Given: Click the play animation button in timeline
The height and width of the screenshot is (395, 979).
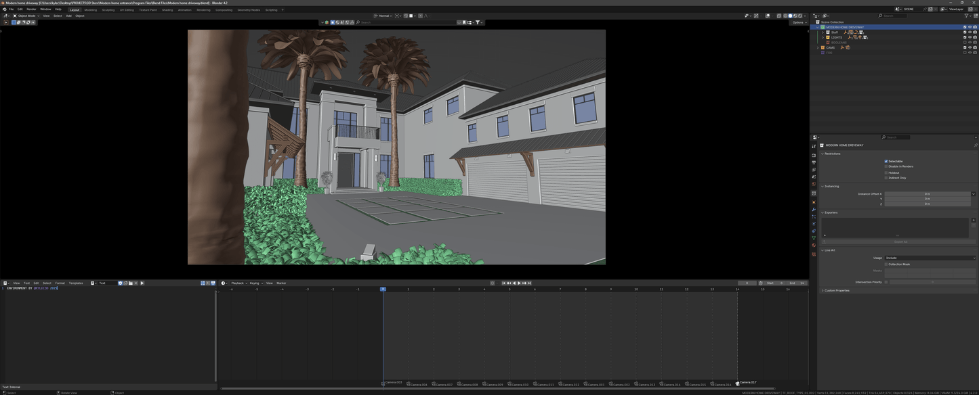Looking at the screenshot, I should click(519, 283).
